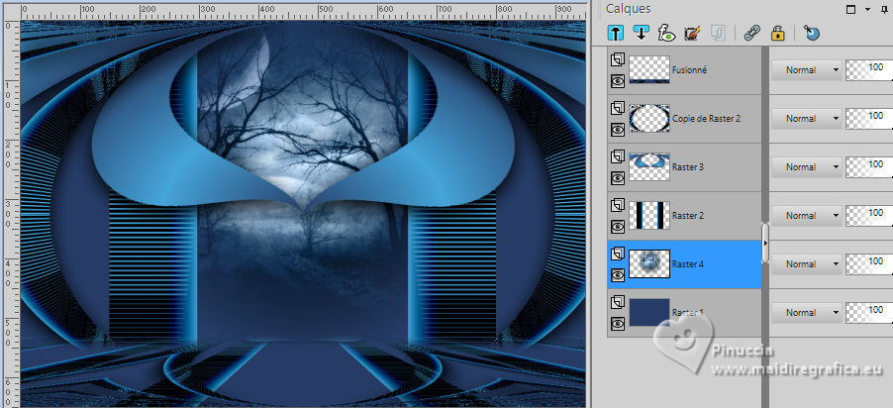Toggle the eye of Raster 2
The width and height of the screenshot is (893, 408).
618,227
